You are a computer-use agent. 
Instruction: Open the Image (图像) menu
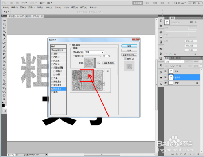(x=23, y=7)
